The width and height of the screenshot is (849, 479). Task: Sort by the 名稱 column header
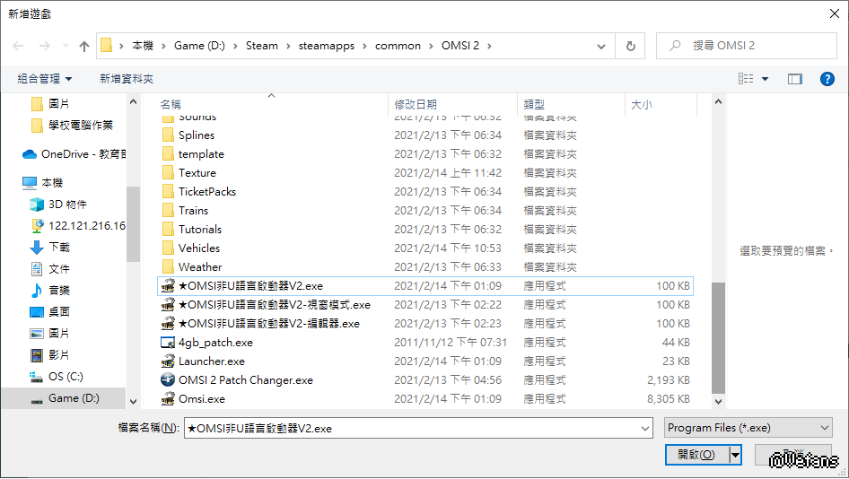[x=272, y=104]
